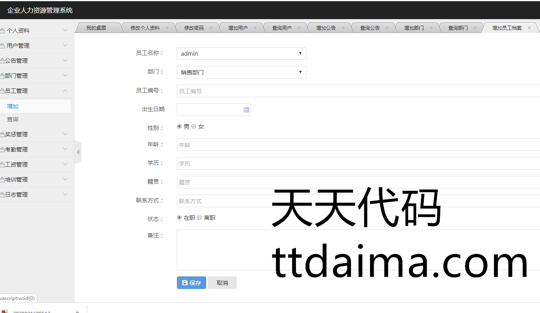540x313 pixels.
Task: Expand the 考勤管理 sidebar section
Action: (x=37, y=149)
